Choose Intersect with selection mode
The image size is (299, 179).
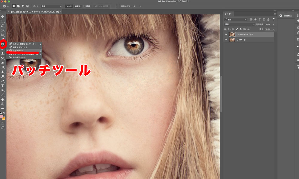pyautogui.click(x=28, y=6)
